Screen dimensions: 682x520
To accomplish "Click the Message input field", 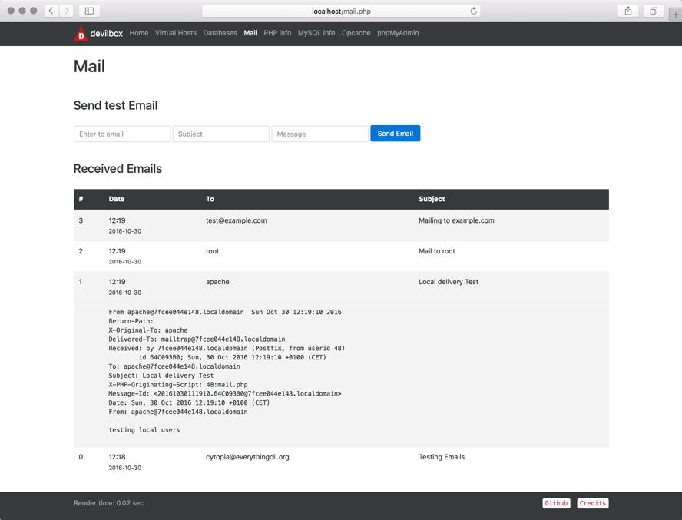I will pos(319,133).
